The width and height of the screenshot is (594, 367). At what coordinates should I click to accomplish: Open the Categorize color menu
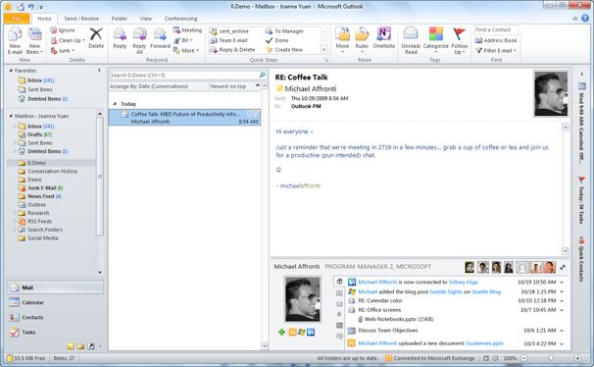click(x=435, y=40)
